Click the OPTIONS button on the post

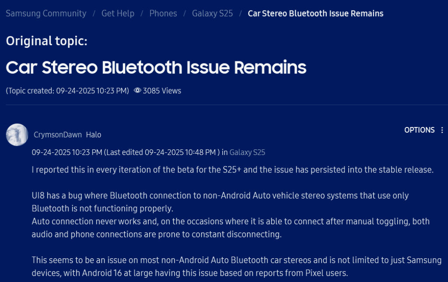[419, 130]
